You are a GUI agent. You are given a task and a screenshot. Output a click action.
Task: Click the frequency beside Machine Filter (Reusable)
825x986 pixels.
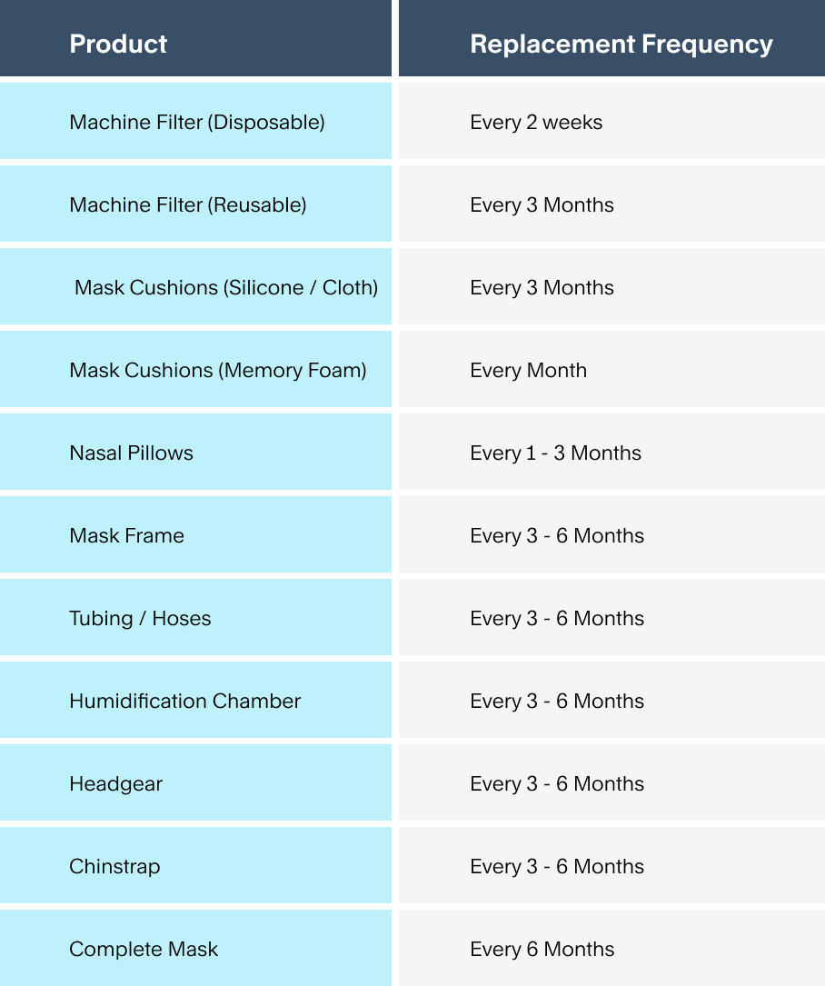pyautogui.click(x=542, y=204)
